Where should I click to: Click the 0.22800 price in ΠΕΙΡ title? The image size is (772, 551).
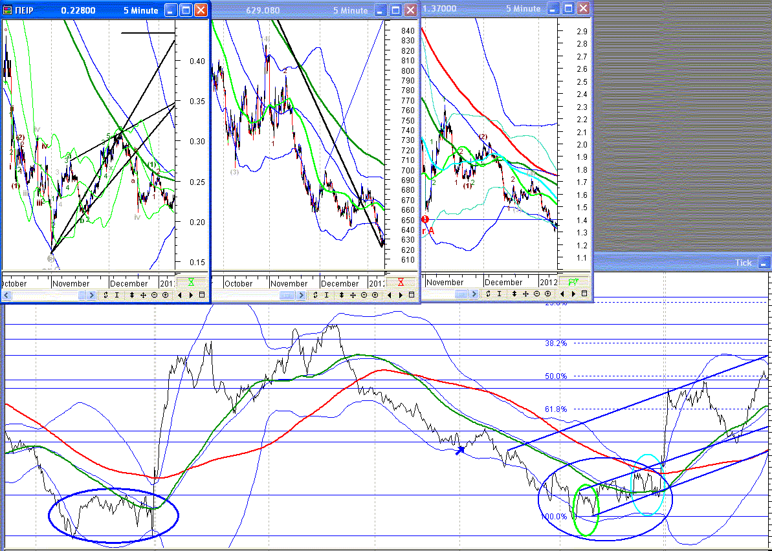click(79, 10)
